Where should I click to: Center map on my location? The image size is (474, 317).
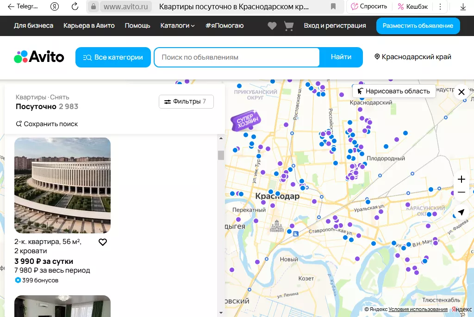461,212
